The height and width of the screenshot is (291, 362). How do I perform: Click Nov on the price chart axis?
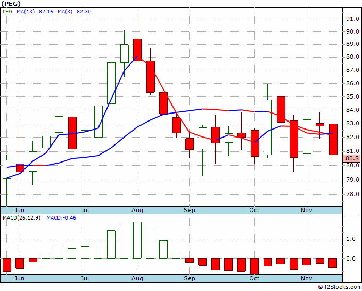click(307, 210)
